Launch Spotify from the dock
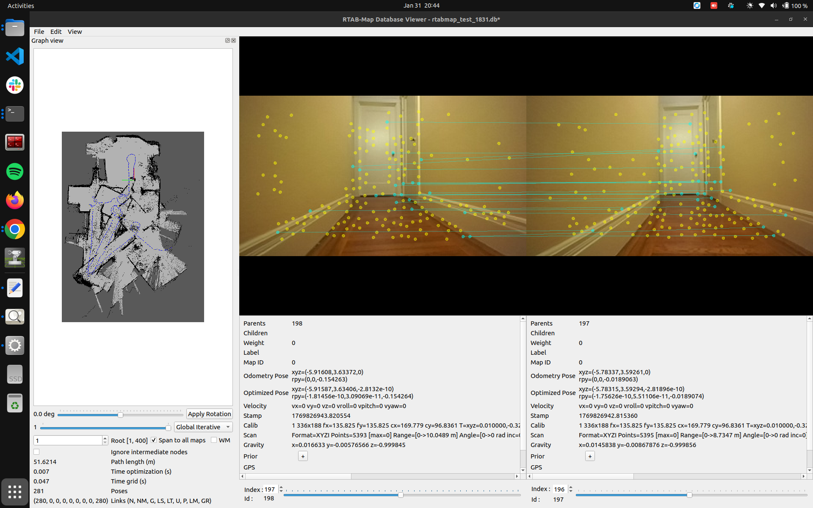Image resolution: width=813 pixels, height=508 pixels. (15, 171)
